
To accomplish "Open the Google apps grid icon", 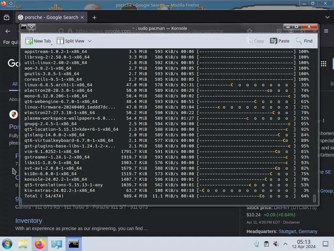I will [x=324, y=64].
